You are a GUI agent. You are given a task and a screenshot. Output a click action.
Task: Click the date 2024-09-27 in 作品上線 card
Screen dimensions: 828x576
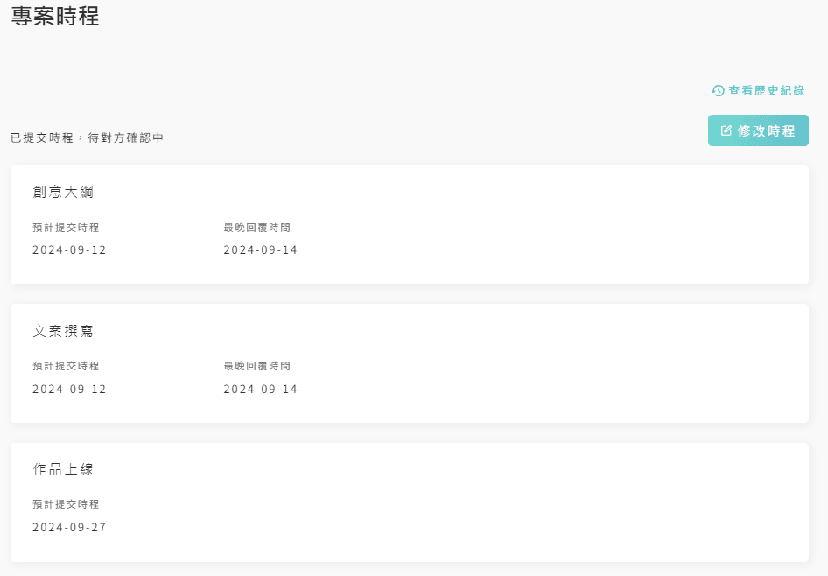click(x=69, y=527)
